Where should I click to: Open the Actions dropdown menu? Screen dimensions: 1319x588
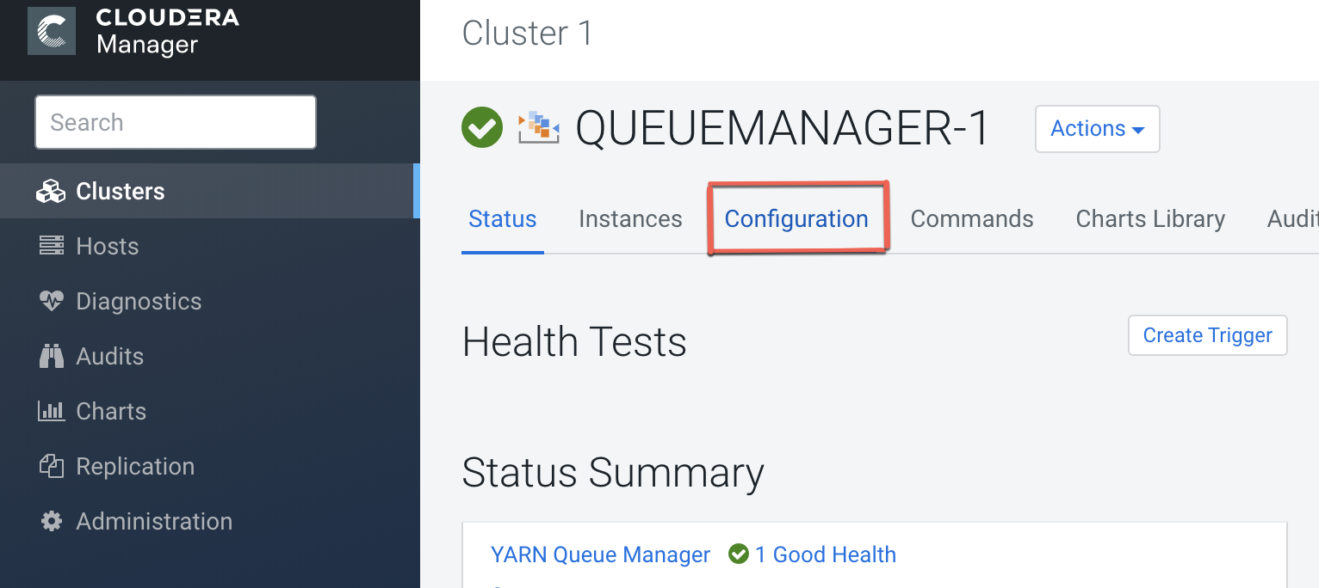tap(1097, 129)
